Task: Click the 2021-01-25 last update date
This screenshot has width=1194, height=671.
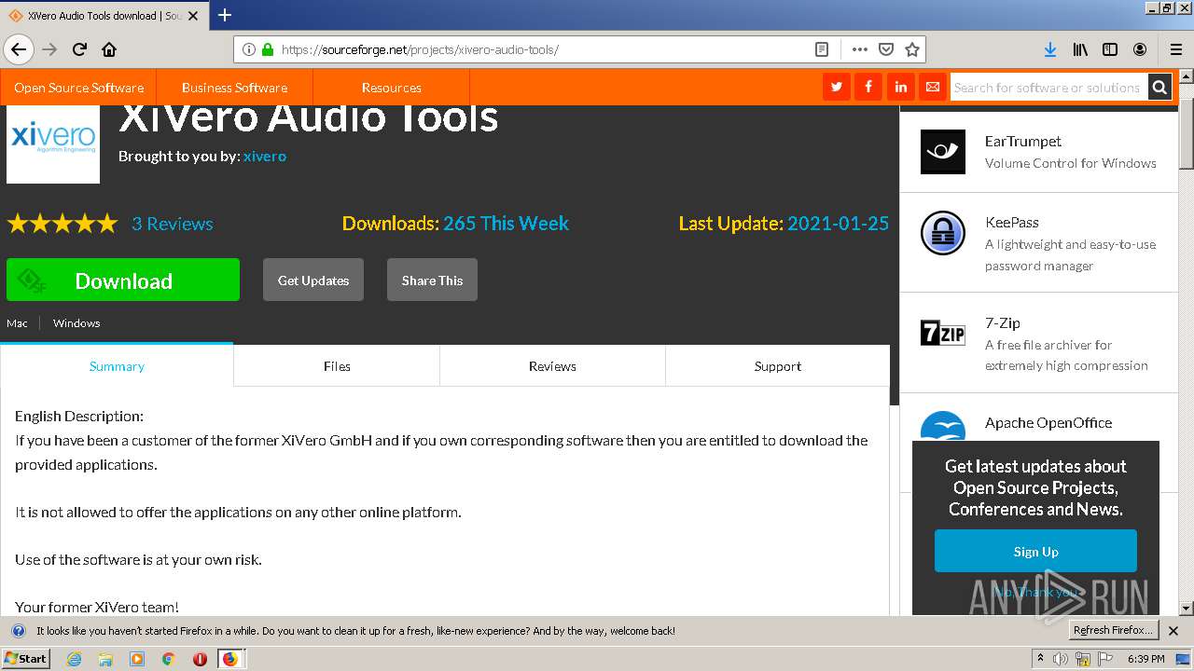Action: pos(838,224)
